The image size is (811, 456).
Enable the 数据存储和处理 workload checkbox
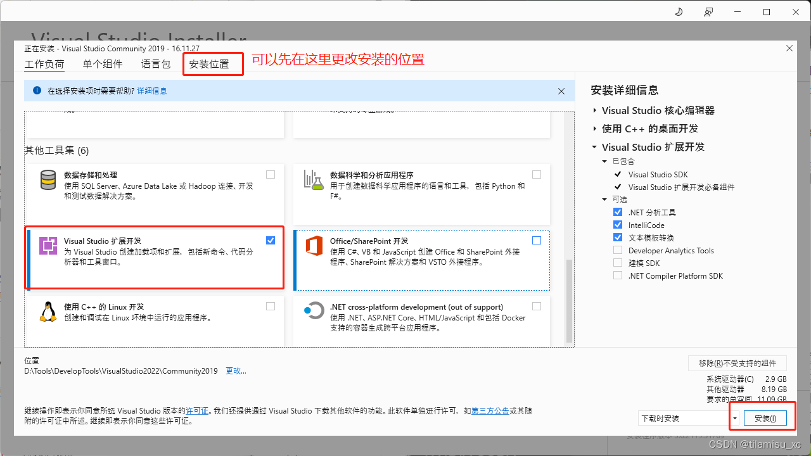271,174
